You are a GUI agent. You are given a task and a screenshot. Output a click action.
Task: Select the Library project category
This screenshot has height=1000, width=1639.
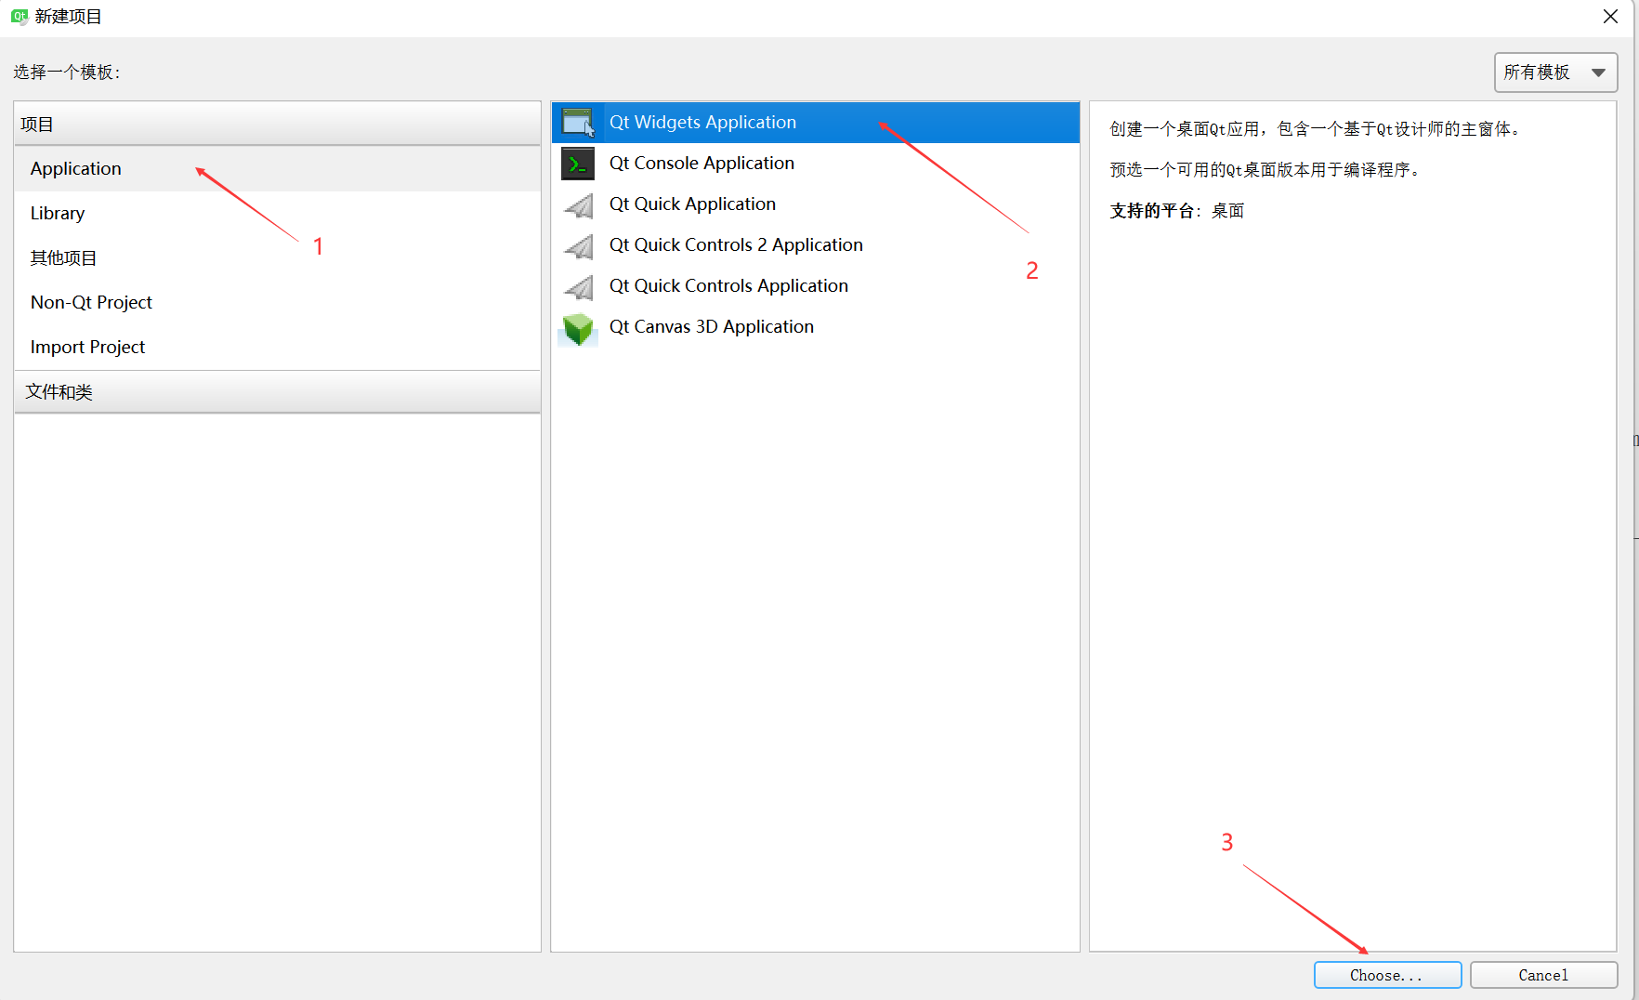click(277, 213)
